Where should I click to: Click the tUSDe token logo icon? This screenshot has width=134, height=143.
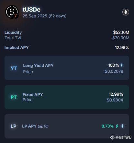click(12, 12)
